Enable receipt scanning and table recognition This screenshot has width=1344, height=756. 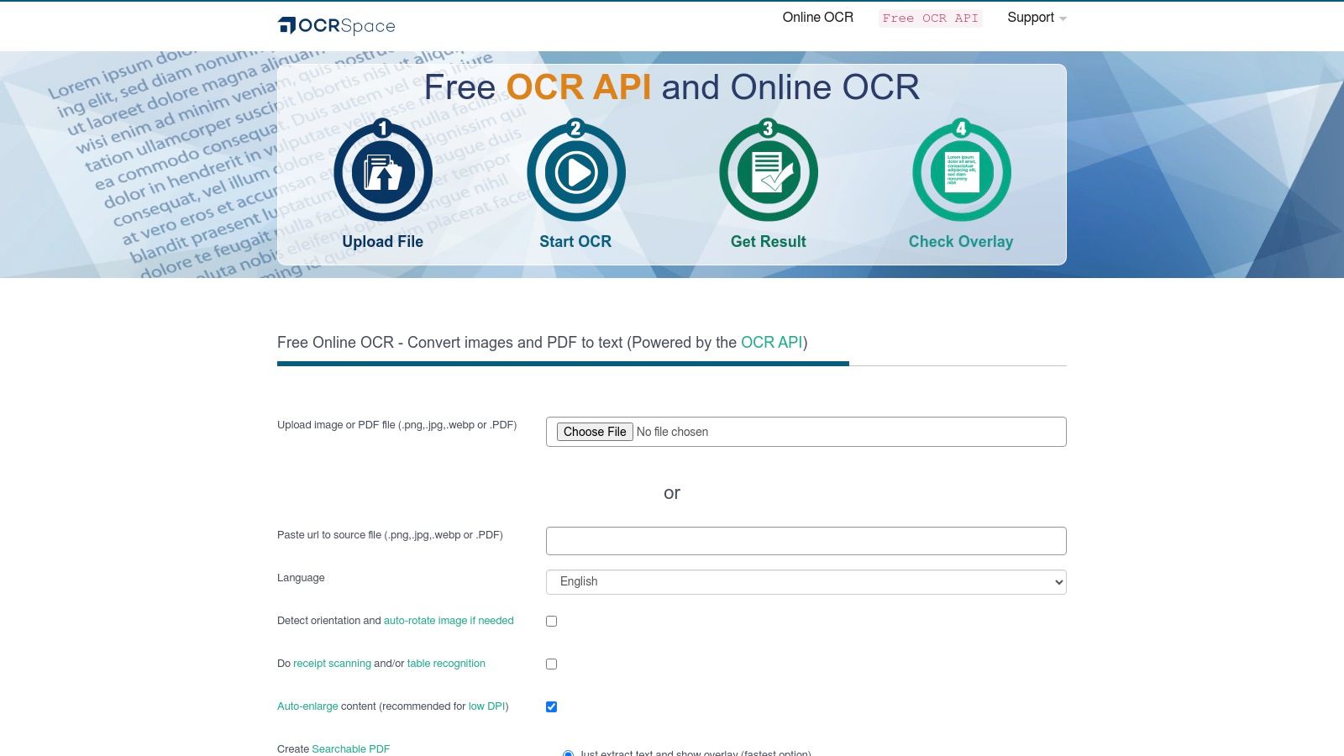point(551,664)
